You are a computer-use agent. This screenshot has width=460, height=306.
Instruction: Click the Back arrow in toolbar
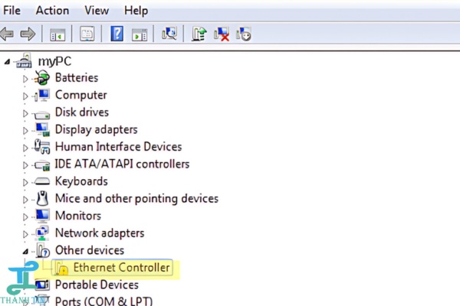tap(8, 34)
